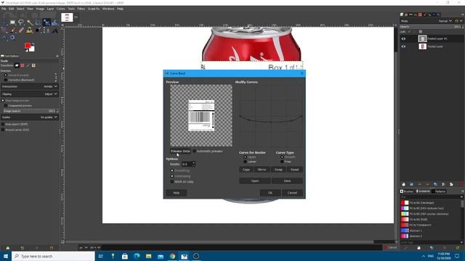Click delete layer icon below layers list

point(461,184)
